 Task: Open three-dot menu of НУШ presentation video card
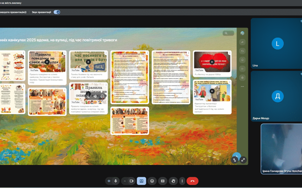coord(65,53)
